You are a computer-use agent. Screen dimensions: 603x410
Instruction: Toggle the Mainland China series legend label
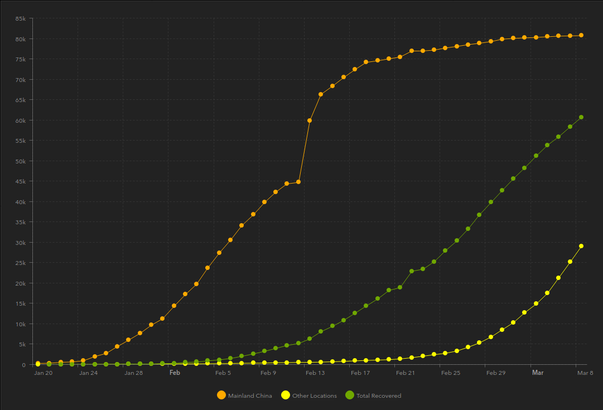pos(250,396)
